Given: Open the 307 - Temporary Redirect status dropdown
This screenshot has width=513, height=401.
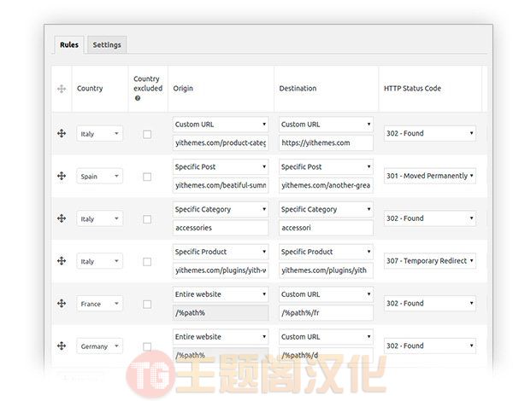Looking at the screenshot, I should click(x=430, y=260).
